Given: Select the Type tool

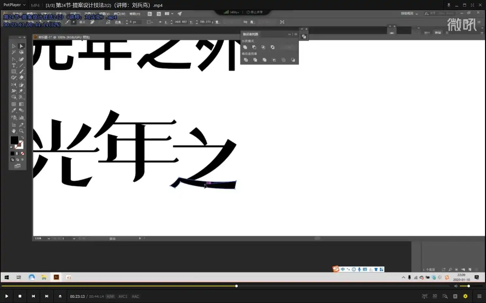Looking at the screenshot, I should [14, 65].
